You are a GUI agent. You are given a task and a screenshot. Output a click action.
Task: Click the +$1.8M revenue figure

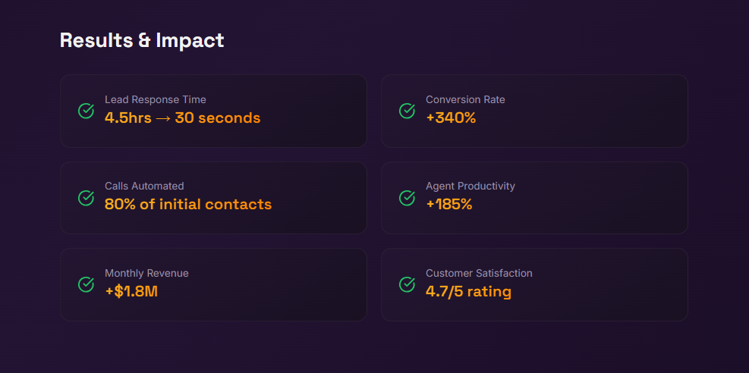(131, 292)
